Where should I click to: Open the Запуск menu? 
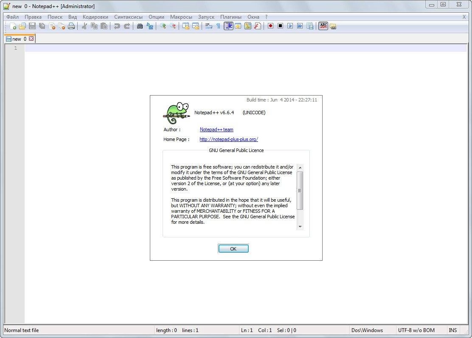[x=206, y=17]
